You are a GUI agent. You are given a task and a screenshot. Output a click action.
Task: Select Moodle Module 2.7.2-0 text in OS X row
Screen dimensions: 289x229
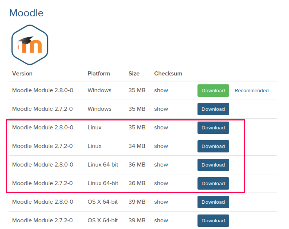tap(42, 220)
